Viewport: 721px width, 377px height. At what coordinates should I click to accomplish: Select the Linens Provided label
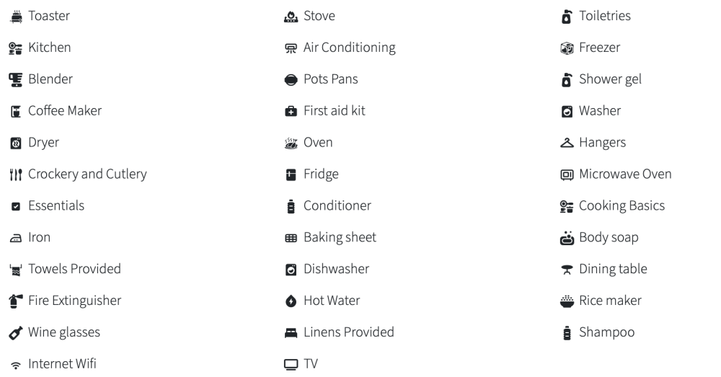coord(349,332)
